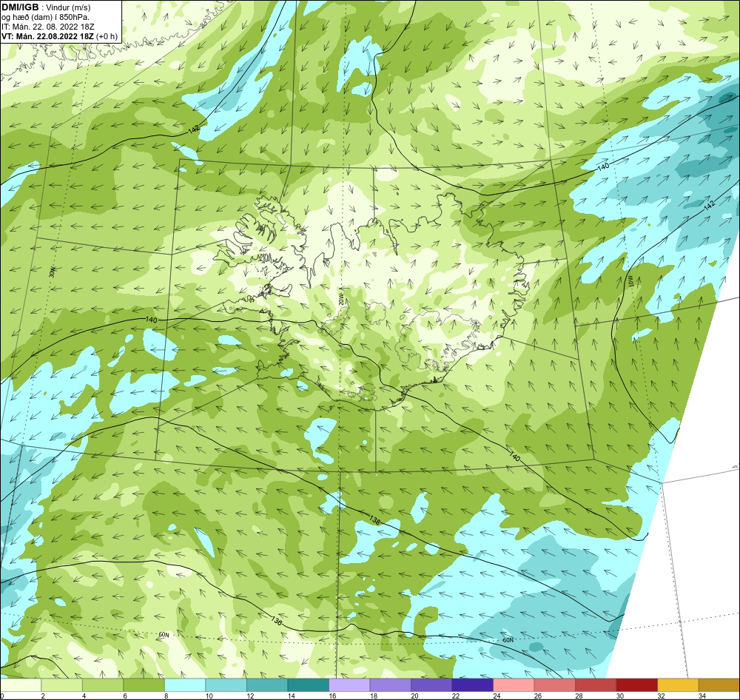Click the '24' legend scale number
Screen dimensions: 740x700
point(497,696)
